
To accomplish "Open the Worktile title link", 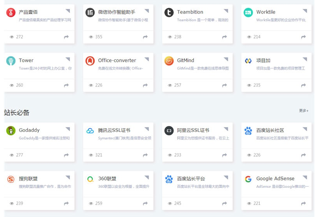I will coord(266,12).
